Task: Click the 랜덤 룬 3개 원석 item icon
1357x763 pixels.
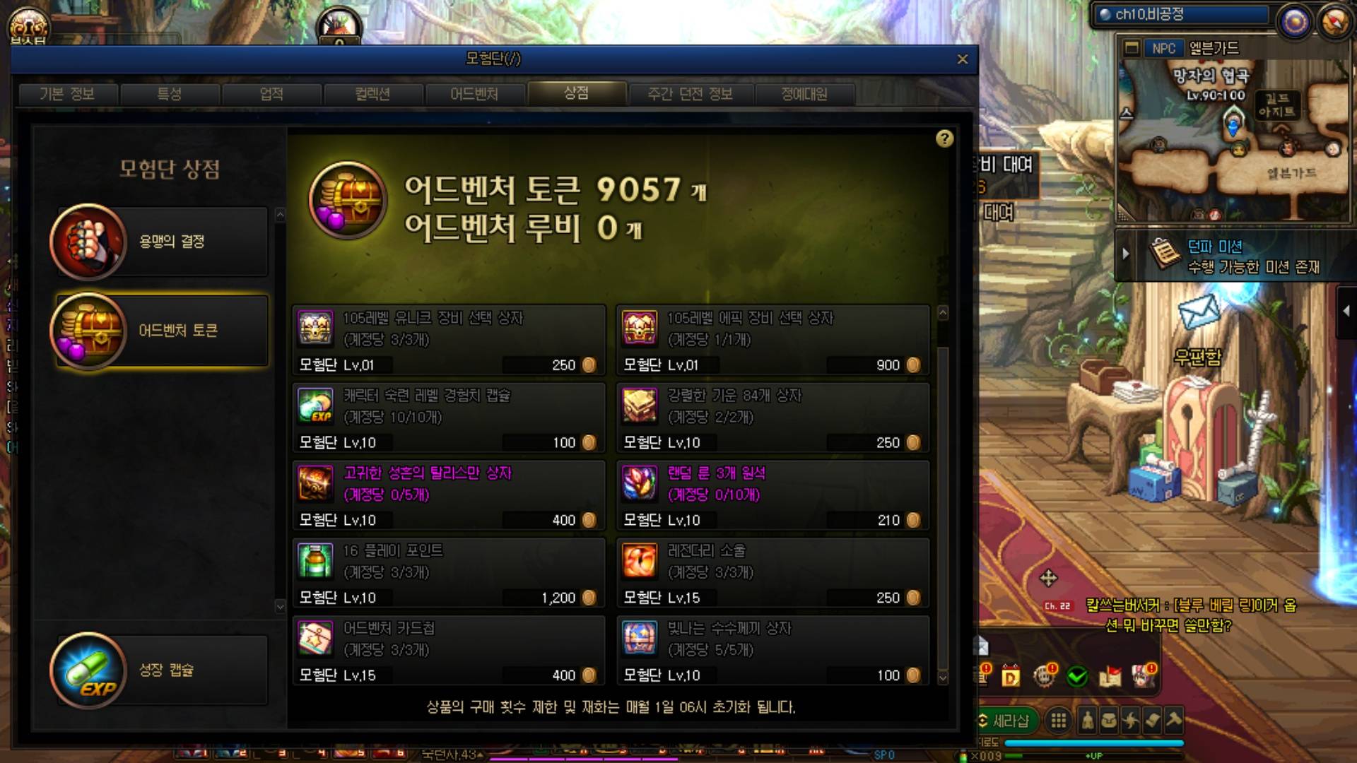Action: point(640,484)
